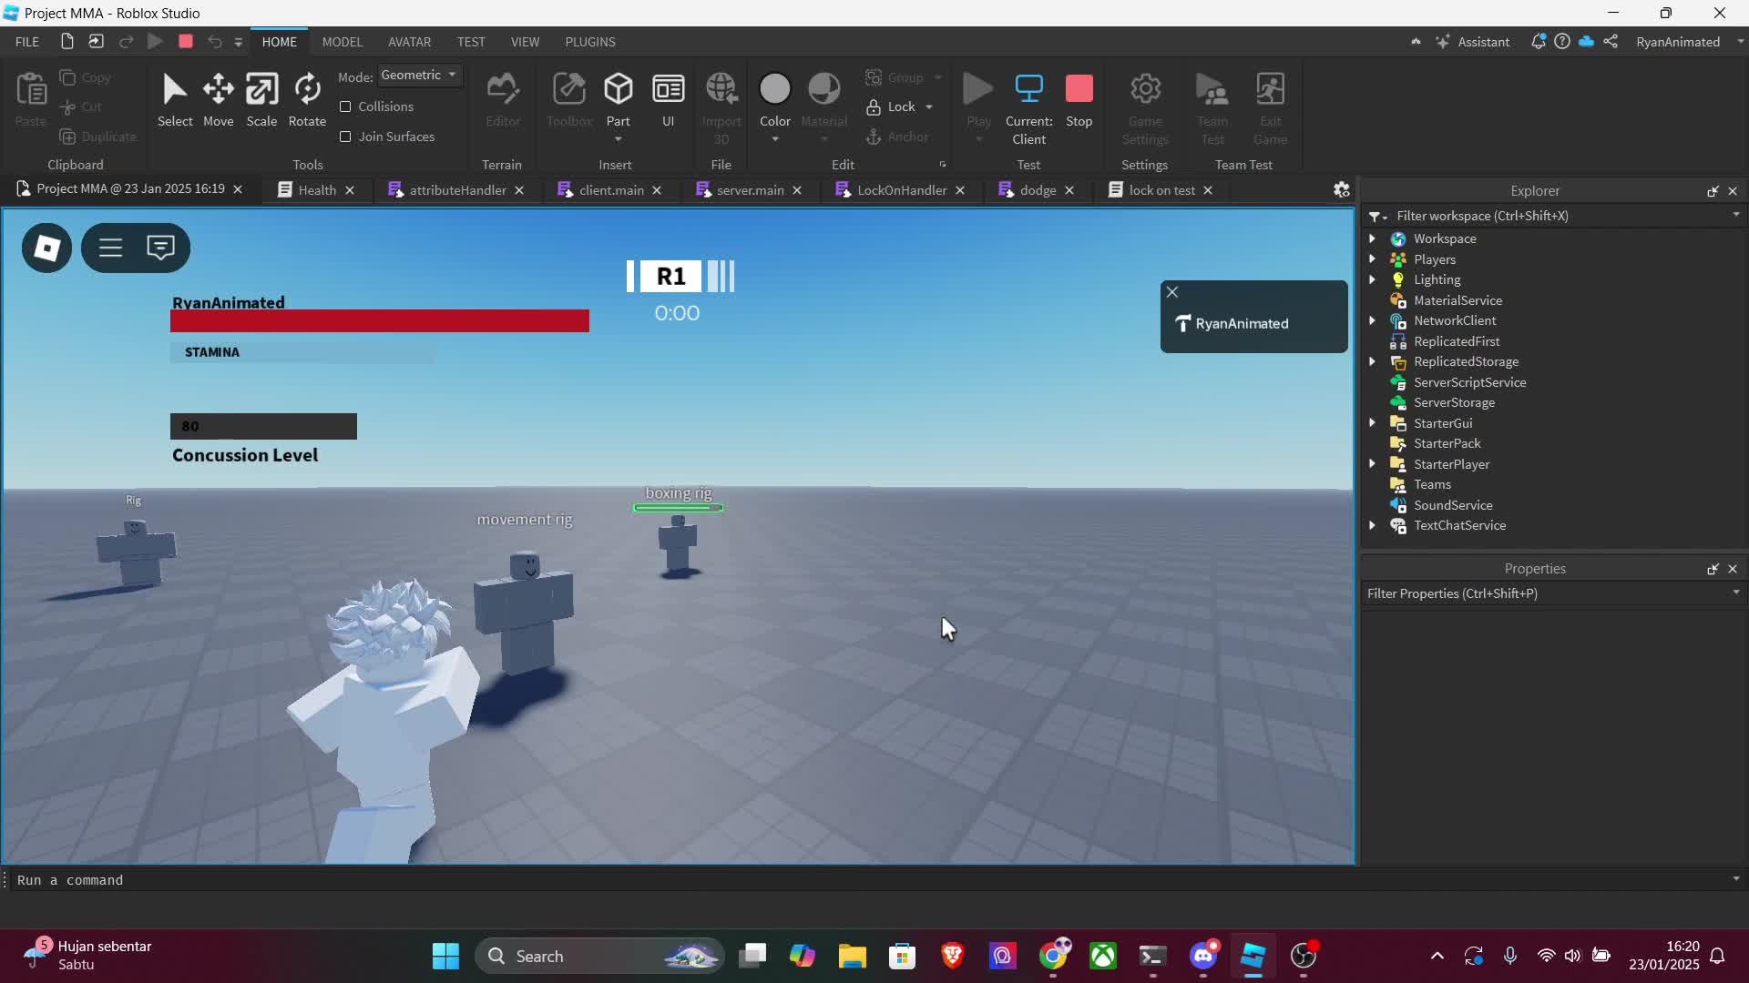Undock the Explorer panel
The image size is (1749, 983).
pyautogui.click(x=1713, y=191)
